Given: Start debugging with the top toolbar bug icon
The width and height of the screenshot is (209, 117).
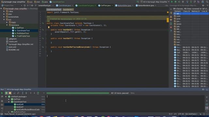Looking at the screenshot, I should [x=175, y=2].
